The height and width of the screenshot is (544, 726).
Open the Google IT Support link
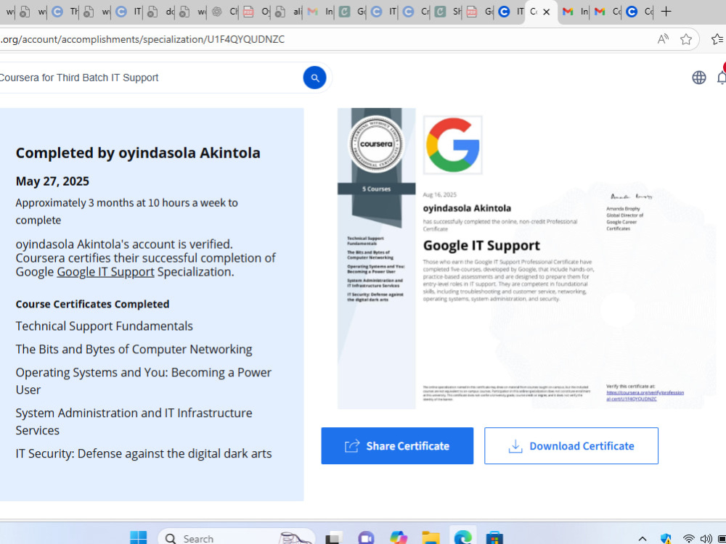(x=105, y=272)
